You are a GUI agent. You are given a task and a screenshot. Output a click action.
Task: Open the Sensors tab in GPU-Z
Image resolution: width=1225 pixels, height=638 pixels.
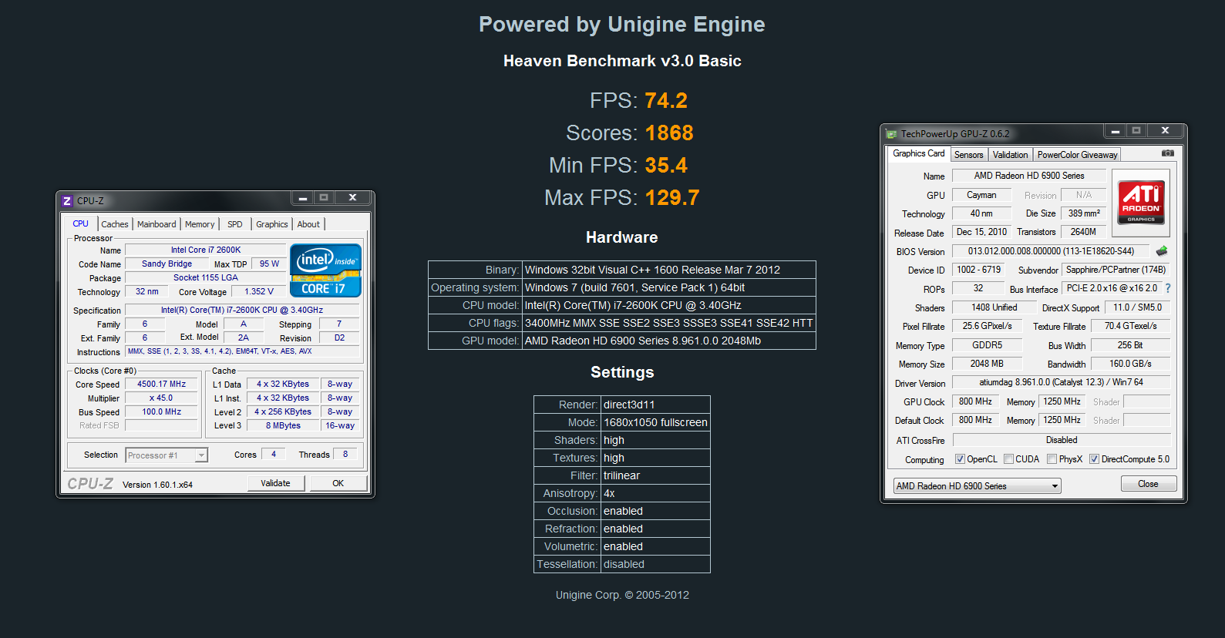(968, 155)
